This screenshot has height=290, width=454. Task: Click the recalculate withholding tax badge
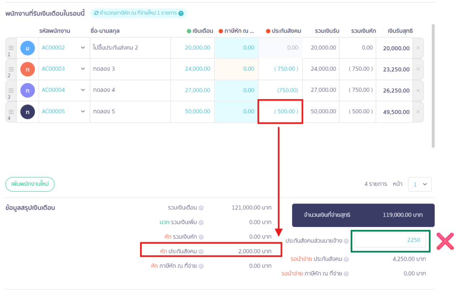pos(138,13)
